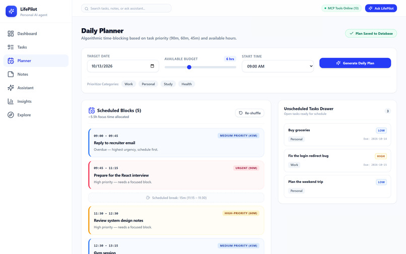Click the 09:45 - 11:15 time label
406x254 pixels.
106,168
